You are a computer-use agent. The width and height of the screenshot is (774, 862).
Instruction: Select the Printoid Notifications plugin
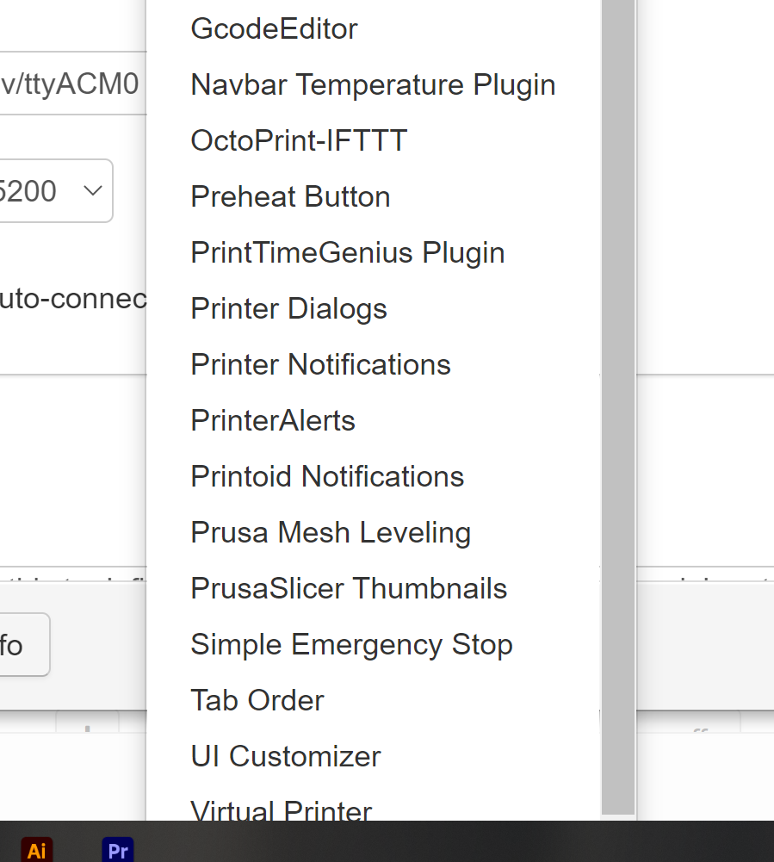(327, 476)
